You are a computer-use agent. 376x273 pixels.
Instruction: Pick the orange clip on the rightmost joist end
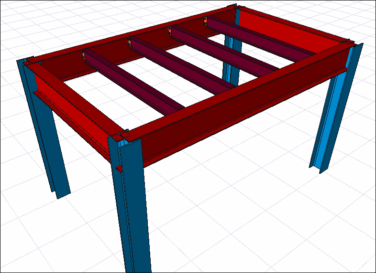[x=205, y=21]
